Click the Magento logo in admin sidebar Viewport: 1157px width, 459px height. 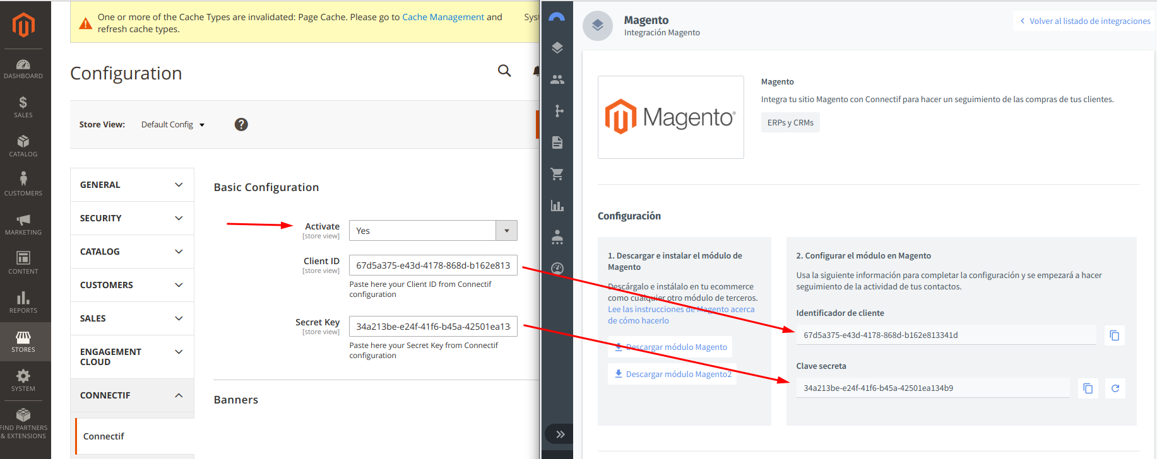click(x=23, y=25)
